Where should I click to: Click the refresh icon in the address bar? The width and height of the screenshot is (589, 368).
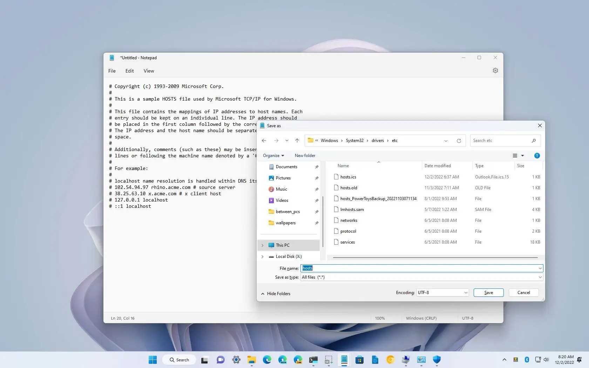coord(459,141)
